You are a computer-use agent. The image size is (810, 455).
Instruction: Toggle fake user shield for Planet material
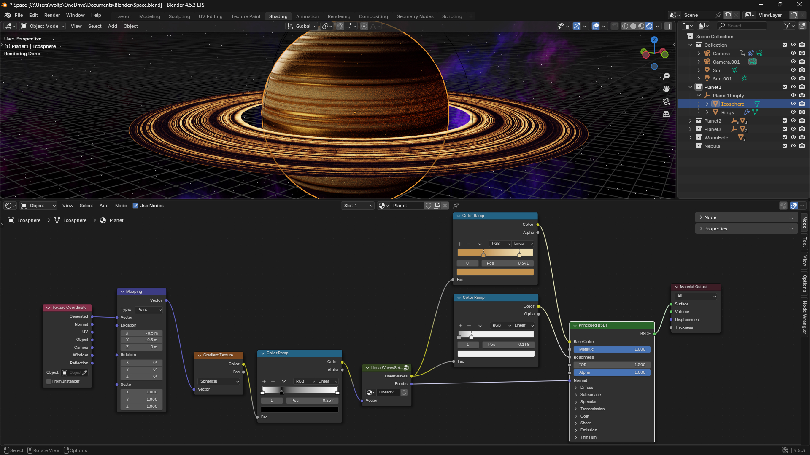(428, 206)
